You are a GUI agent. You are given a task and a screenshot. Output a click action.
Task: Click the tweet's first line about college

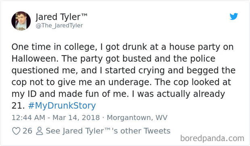pos(123,47)
